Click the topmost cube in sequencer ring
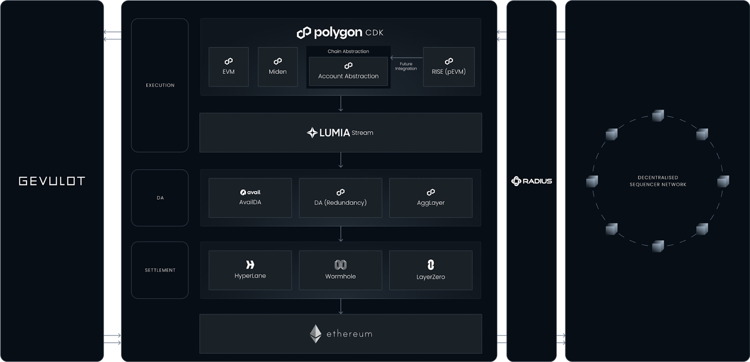 click(x=658, y=116)
